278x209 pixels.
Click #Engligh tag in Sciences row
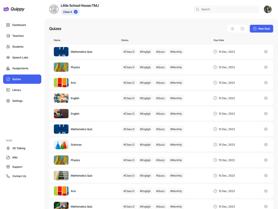[x=145, y=145]
